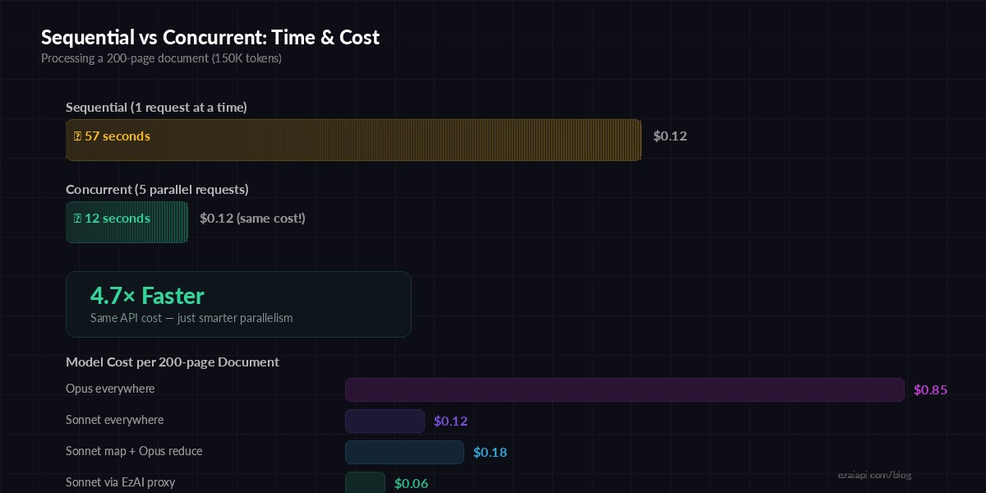Click the purple Opus everywhere cost bar
Screen dimensions: 986x493
(x=624, y=389)
